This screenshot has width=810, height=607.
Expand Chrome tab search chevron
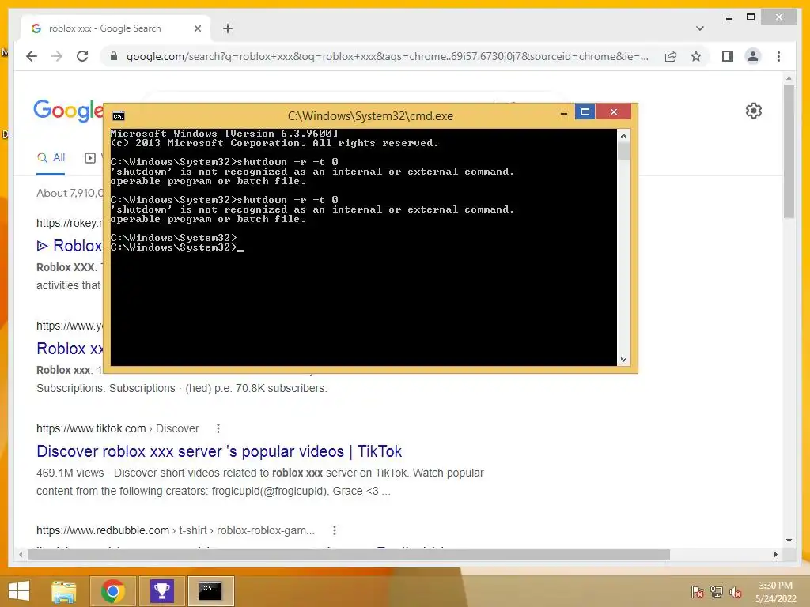[699, 28]
